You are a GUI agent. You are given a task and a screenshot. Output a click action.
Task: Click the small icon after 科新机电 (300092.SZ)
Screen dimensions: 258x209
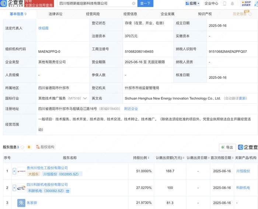click(x=67, y=191)
